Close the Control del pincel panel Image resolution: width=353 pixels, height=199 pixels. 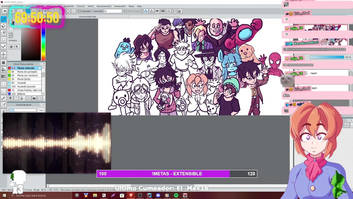click(x=44, y=104)
